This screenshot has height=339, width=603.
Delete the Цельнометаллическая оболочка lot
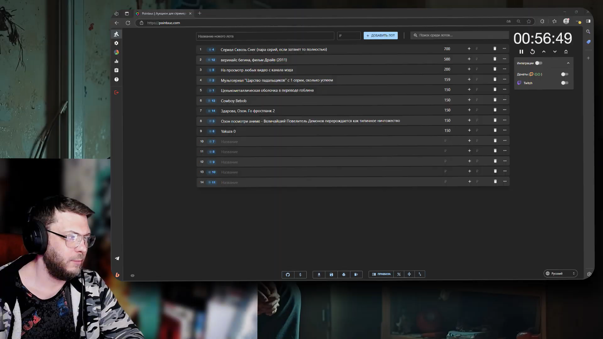point(495,90)
